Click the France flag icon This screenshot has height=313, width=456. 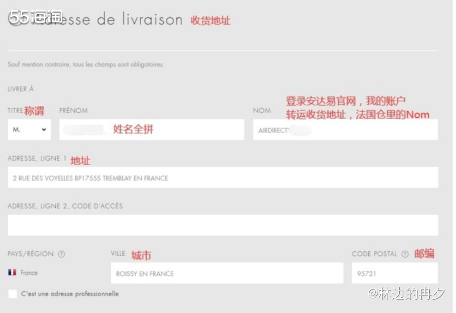[12, 273]
